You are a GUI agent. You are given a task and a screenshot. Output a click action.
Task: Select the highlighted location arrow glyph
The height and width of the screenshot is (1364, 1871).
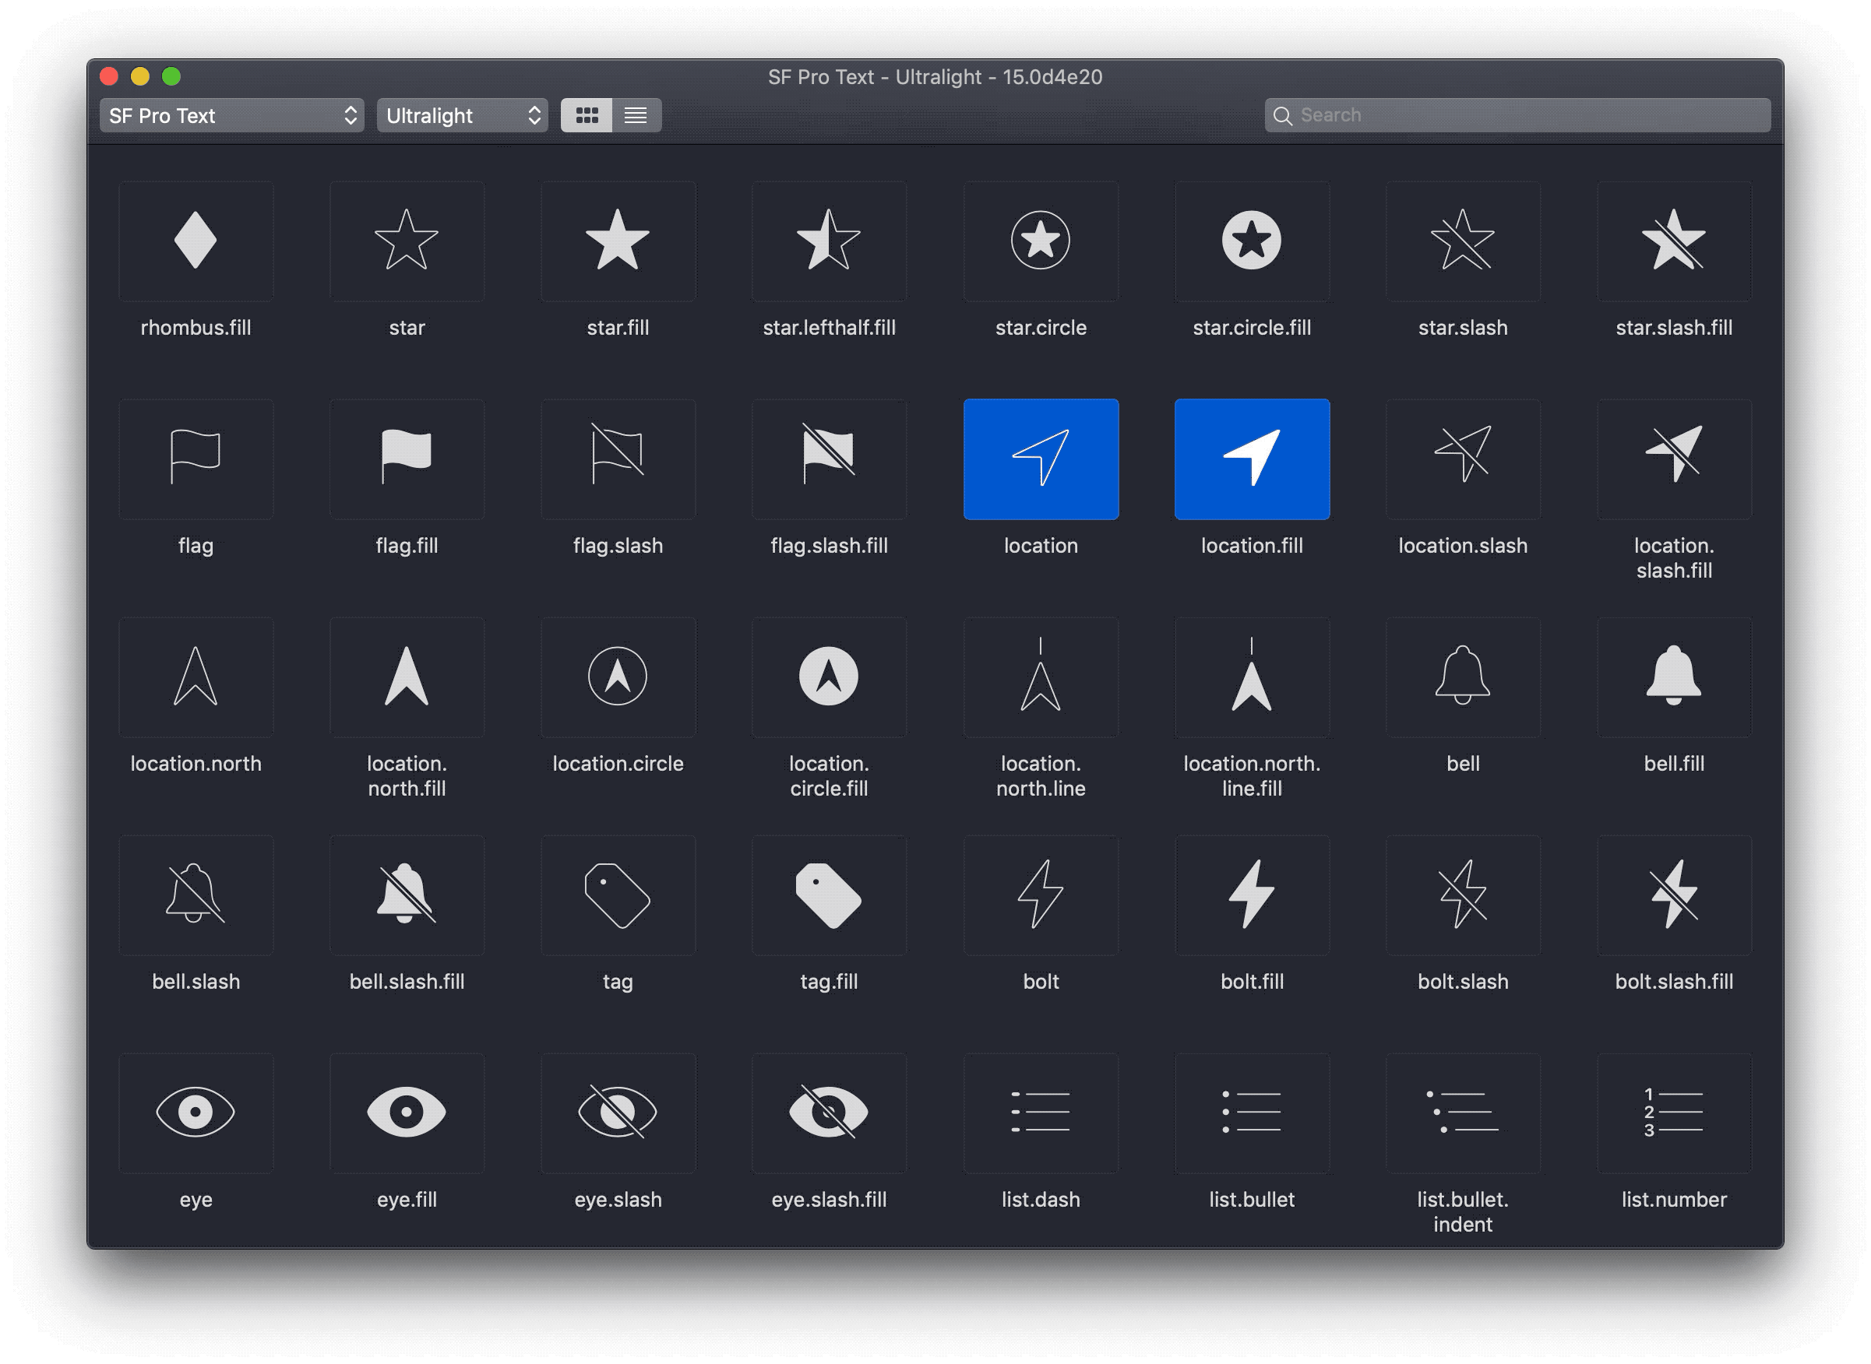1041,459
